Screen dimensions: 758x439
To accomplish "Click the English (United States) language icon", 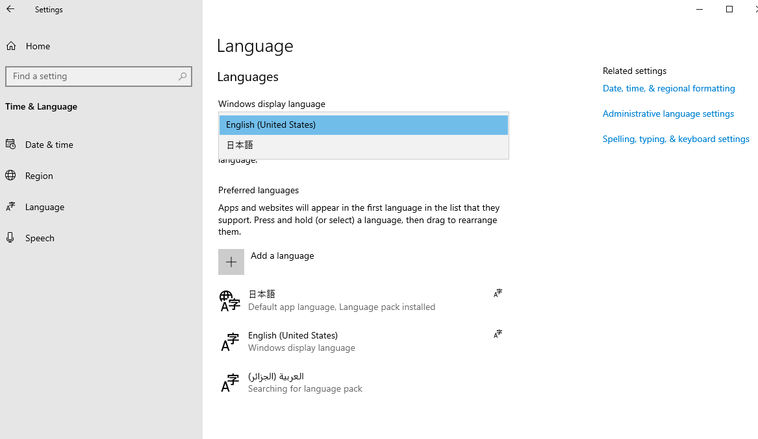I will coord(230,342).
